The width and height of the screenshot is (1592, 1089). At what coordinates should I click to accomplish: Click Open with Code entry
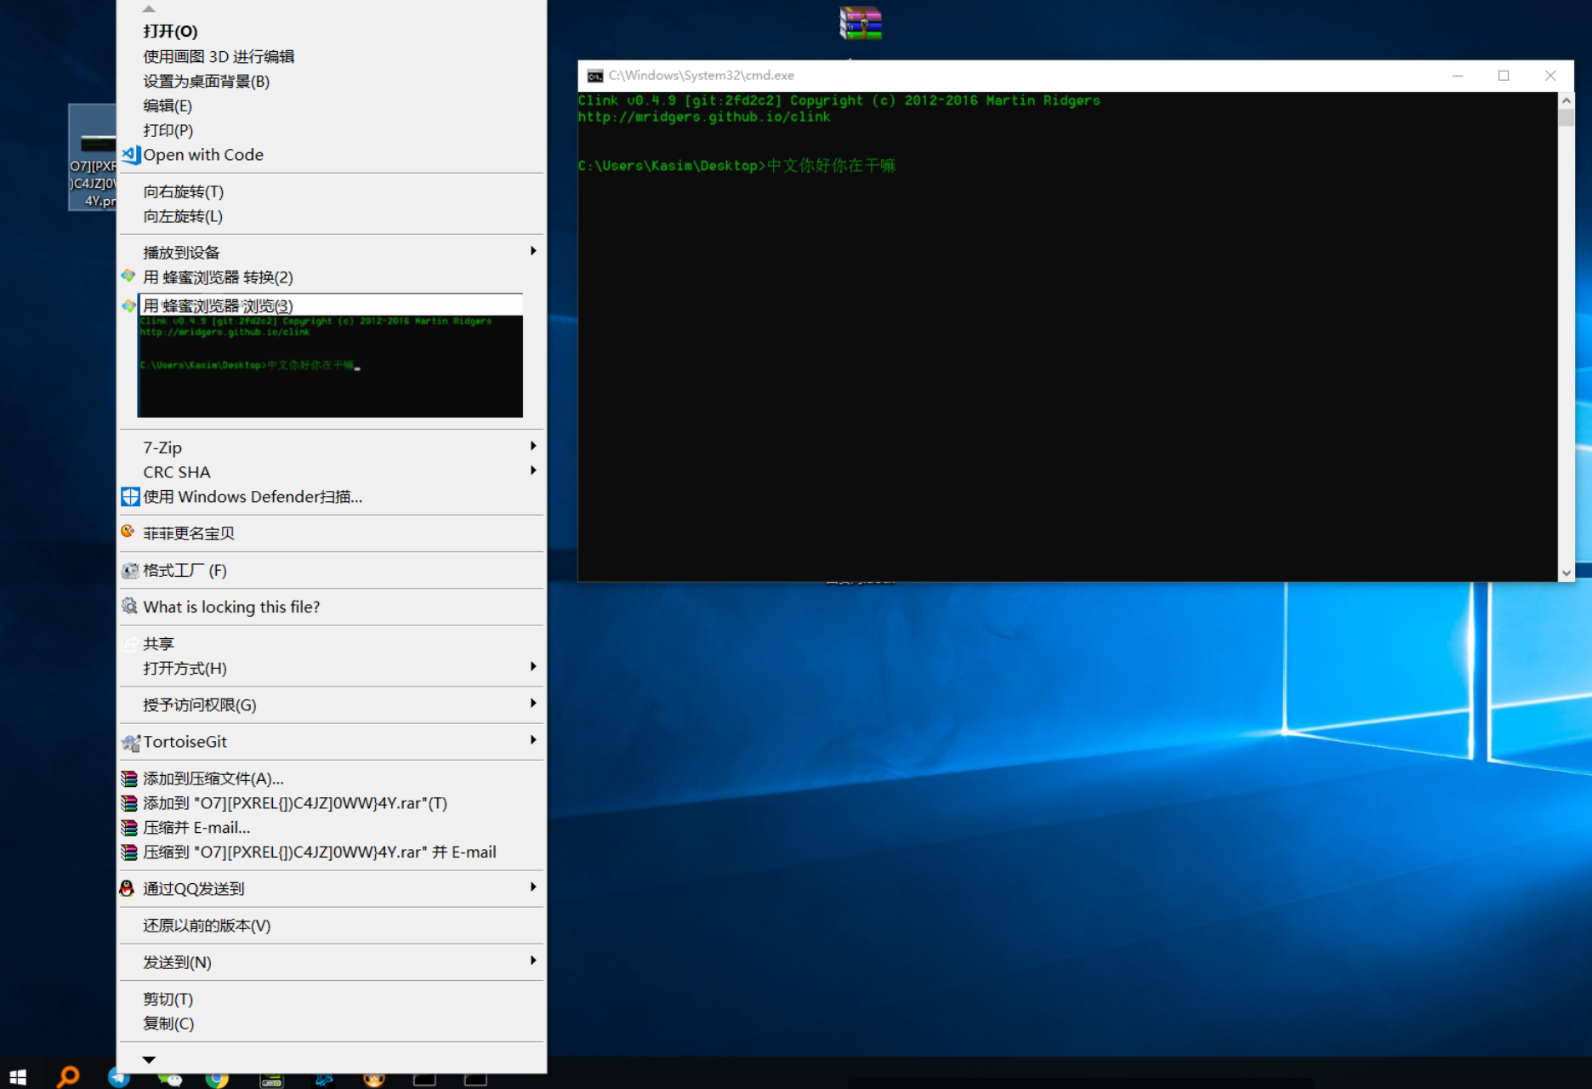(332, 155)
